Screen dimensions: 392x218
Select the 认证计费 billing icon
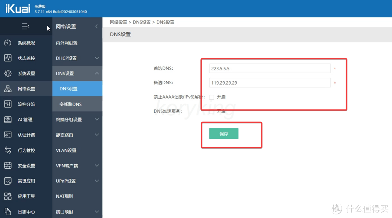tap(7, 135)
